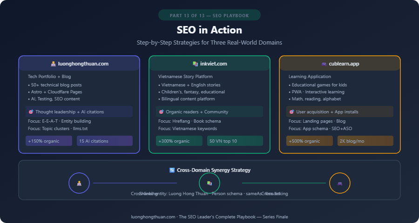Click the AI, Testing, SEO content bullet
The width and height of the screenshot is (419, 223).
pos(54,98)
